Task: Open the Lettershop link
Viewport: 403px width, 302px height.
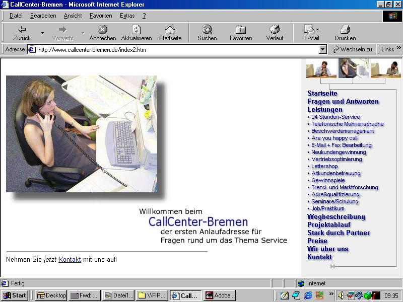Action: coord(324,166)
